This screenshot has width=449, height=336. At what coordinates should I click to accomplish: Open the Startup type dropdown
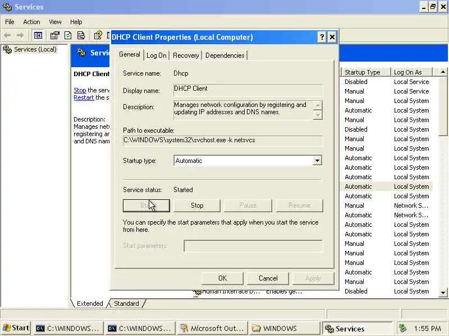click(317, 161)
